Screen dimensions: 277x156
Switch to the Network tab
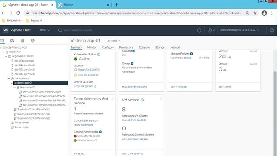[175, 47]
